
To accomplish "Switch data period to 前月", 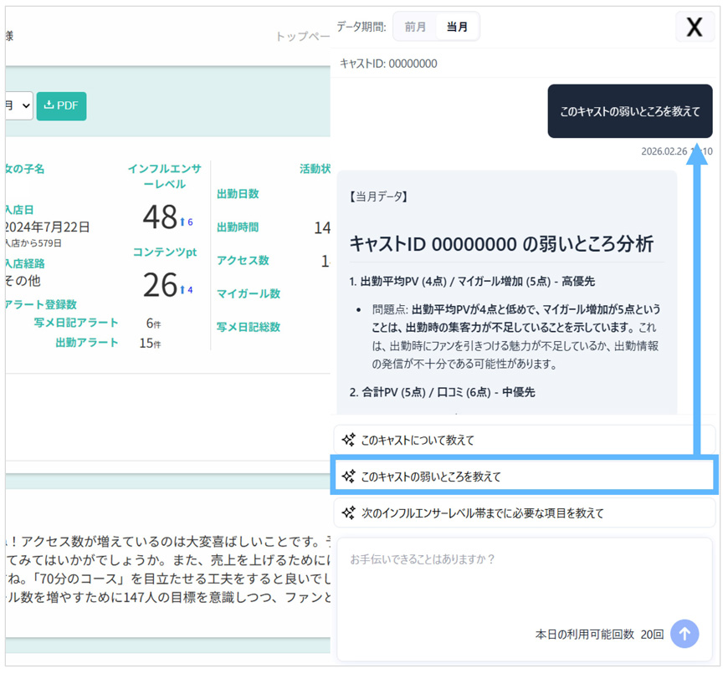I will pyautogui.click(x=415, y=27).
